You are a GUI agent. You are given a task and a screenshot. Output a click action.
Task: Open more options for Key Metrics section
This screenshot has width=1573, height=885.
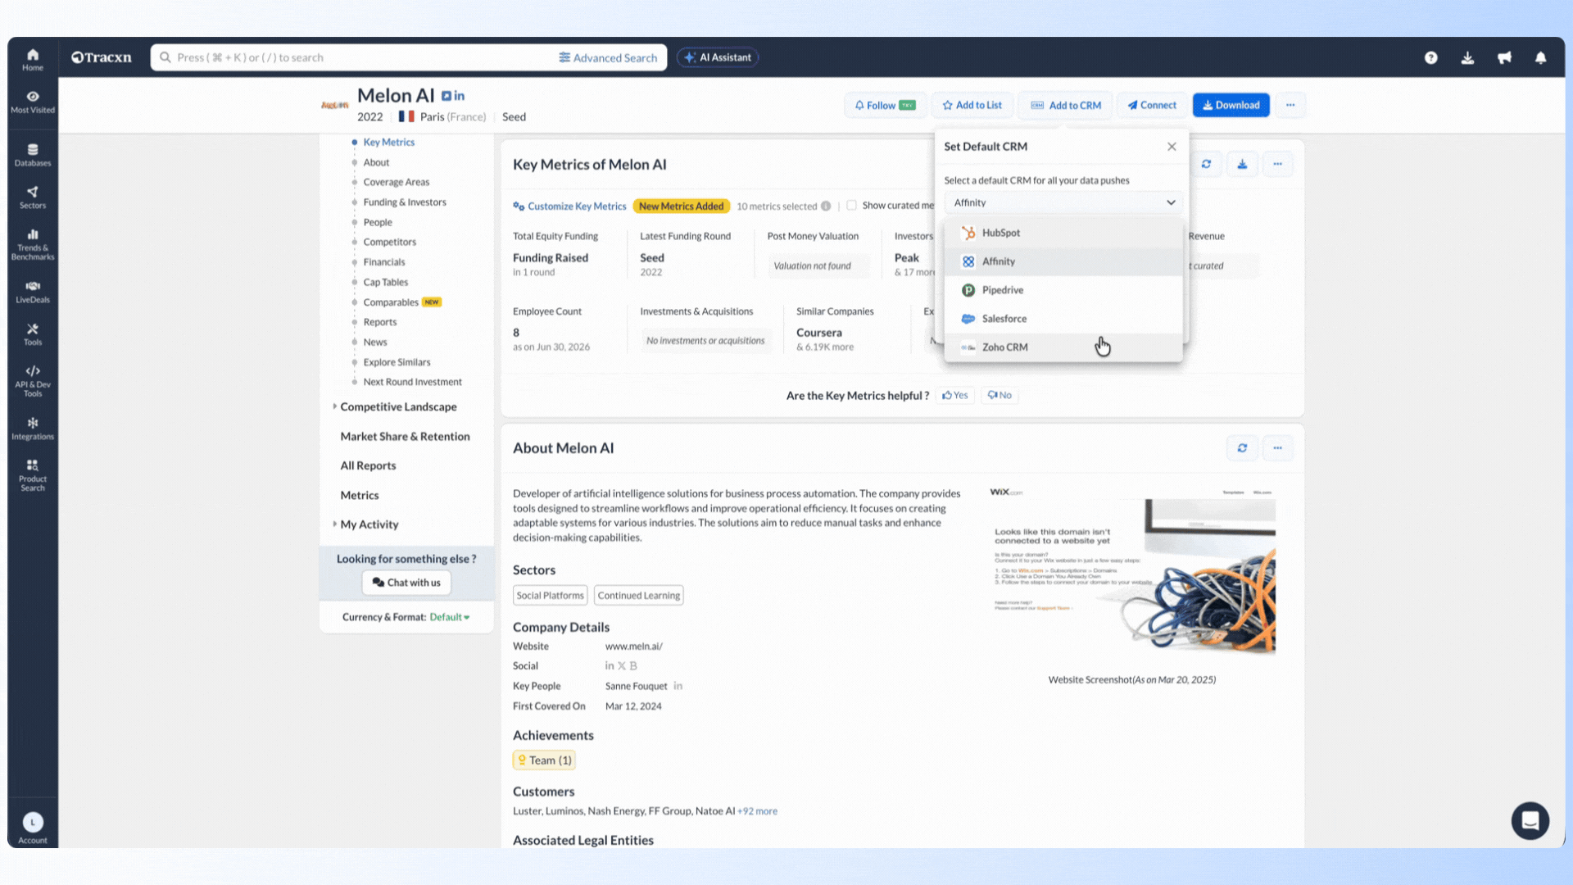pyautogui.click(x=1277, y=164)
